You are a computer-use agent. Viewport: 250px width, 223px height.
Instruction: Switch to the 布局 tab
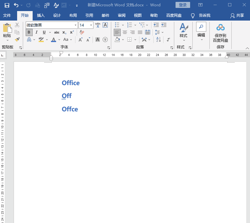(x=73, y=15)
